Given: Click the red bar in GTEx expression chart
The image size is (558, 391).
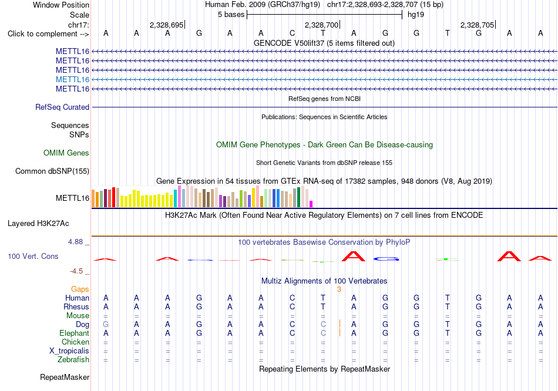Looking at the screenshot, I should [x=113, y=197].
